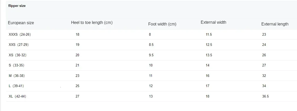This screenshot has width=297, height=111.
Task: Click the 8.5 foot width value
Action: 151,45
